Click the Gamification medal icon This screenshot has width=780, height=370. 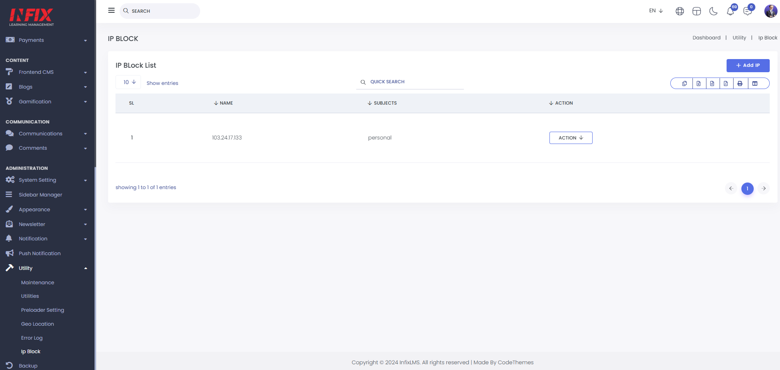pos(9,101)
